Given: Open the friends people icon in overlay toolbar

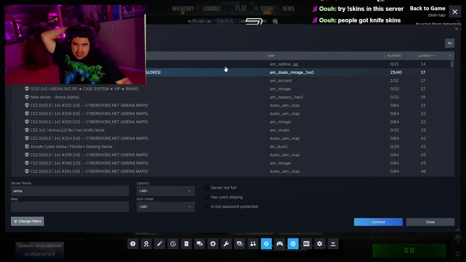Looking at the screenshot, I should click(x=253, y=244).
